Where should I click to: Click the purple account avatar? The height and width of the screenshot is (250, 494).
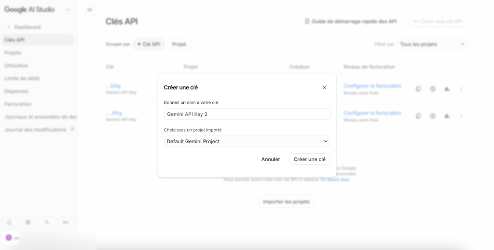tap(9, 238)
